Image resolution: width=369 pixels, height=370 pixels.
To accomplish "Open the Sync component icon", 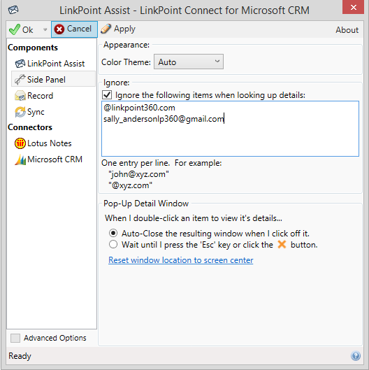I will tap(20, 112).
